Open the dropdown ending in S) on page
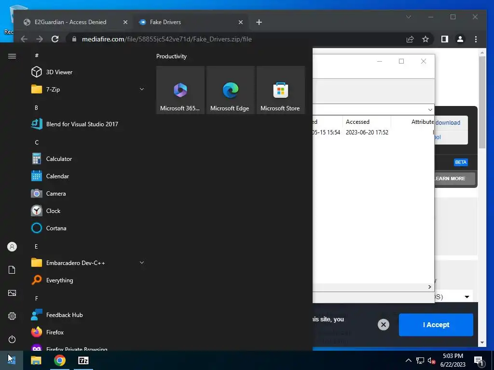The width and height of the screenshot is (494, 370). pos(453,297)
